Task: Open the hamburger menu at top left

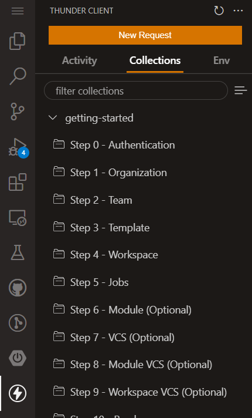Action: click(18, 11)
